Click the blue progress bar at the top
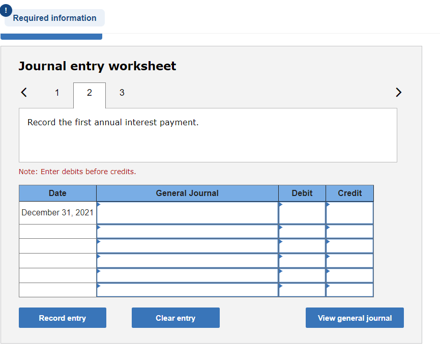Viewport: 440px width, 363px height. [51, 35]
